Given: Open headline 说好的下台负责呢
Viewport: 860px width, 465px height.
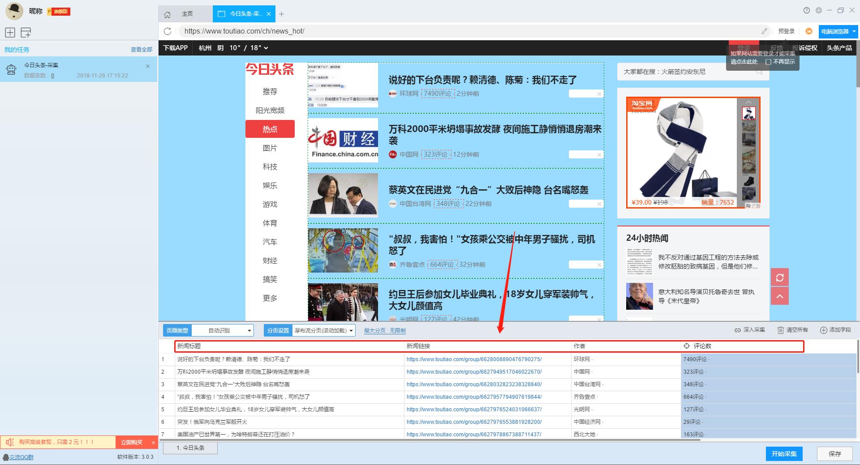Looking at the screenshot, I should pos(482,80).
